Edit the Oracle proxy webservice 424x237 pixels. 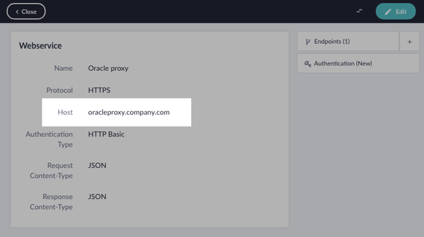pyautogui.click(x=396, y=11)
